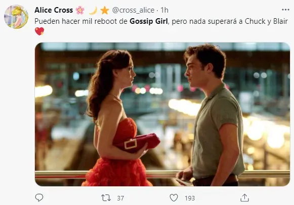The image size is (294, 205).
Task: Click the crescent moon emoji in name
Action: click(x=93, y=10)
